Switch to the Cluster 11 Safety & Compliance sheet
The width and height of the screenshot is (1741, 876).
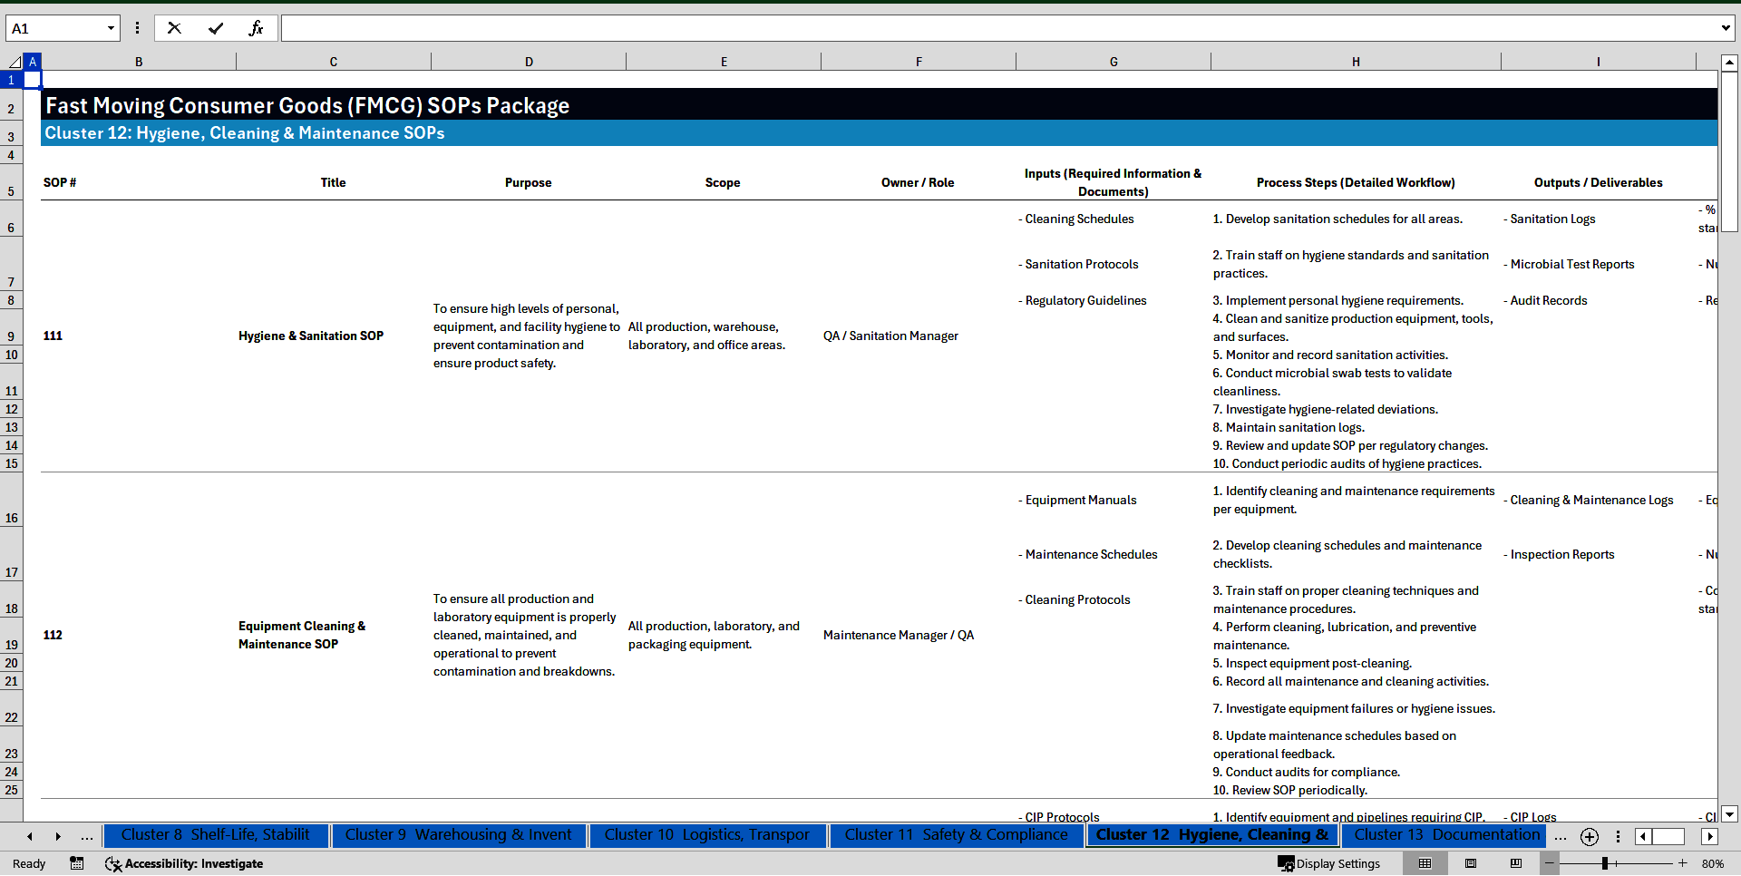tap(956, 835)
